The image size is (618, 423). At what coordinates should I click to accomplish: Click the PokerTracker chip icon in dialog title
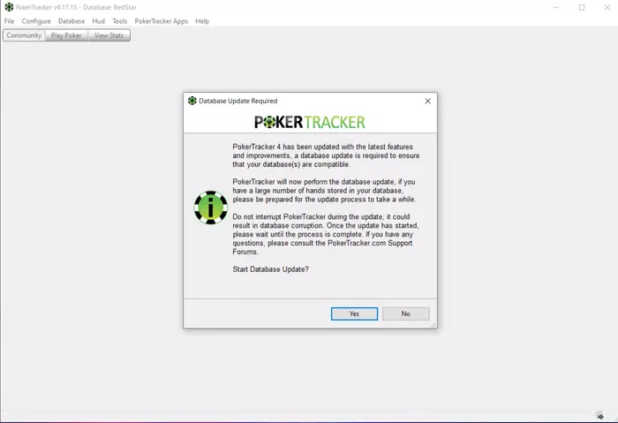192,101
